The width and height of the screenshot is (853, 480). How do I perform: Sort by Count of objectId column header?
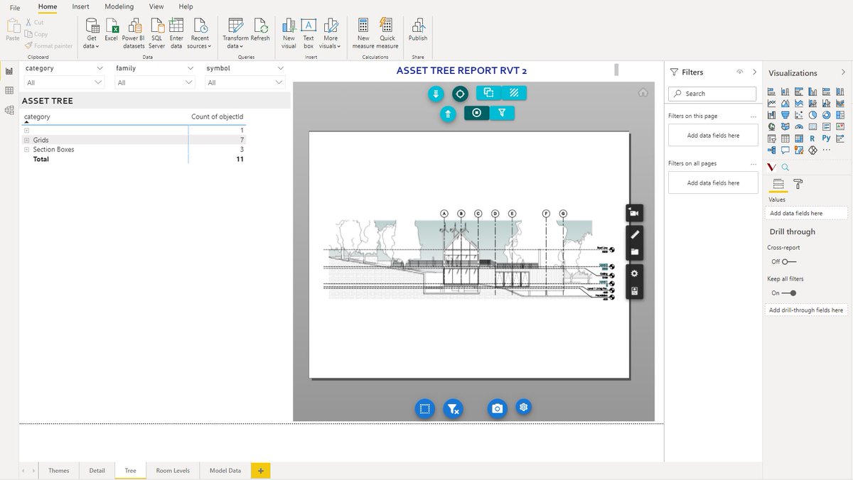coord(218,116)
